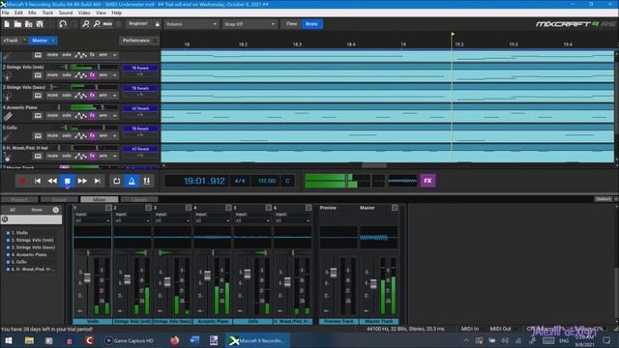This screenshot has height=348, width=619.
Task: Click the mixer track search field
Action: click(32, 219)
